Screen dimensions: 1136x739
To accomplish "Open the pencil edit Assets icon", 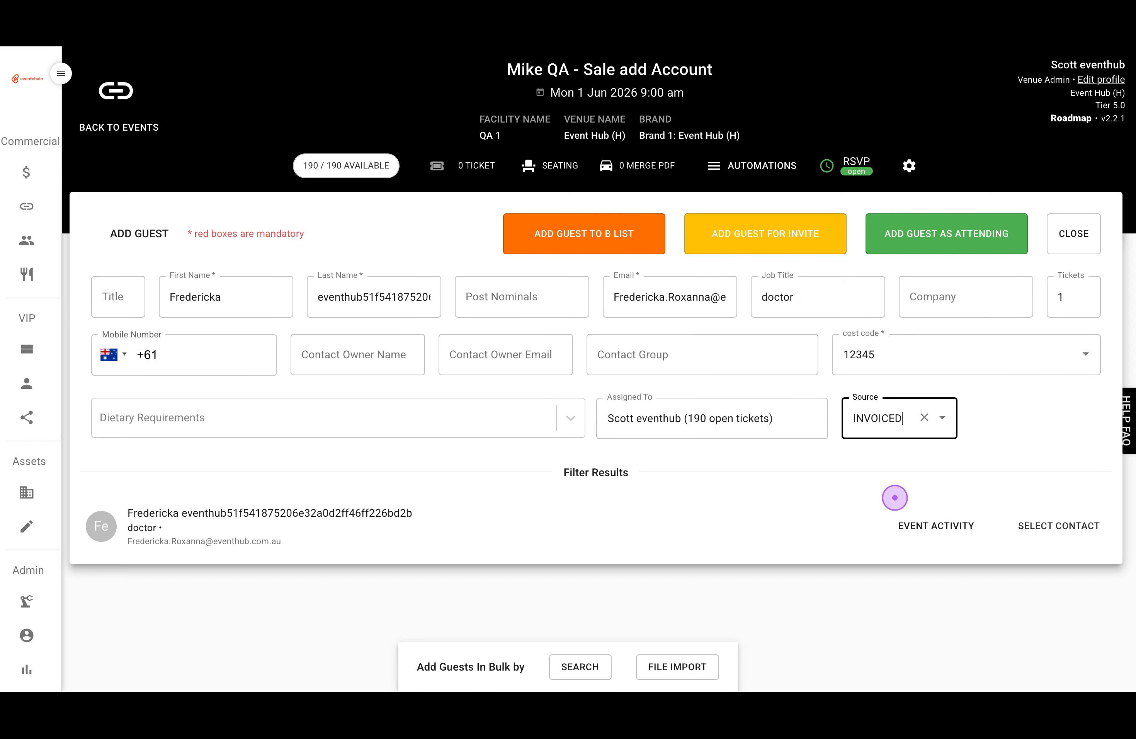I will click(x=27, y=526).
